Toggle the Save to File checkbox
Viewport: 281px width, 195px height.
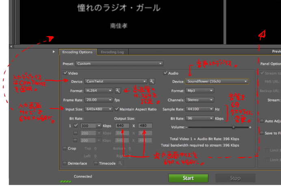tap(262, 133)
